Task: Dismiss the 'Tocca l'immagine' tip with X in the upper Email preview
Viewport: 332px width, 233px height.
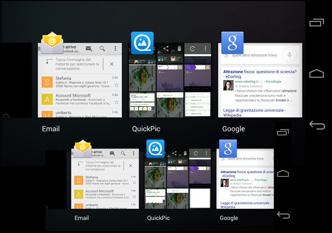Action: click(x=111, y=64)
